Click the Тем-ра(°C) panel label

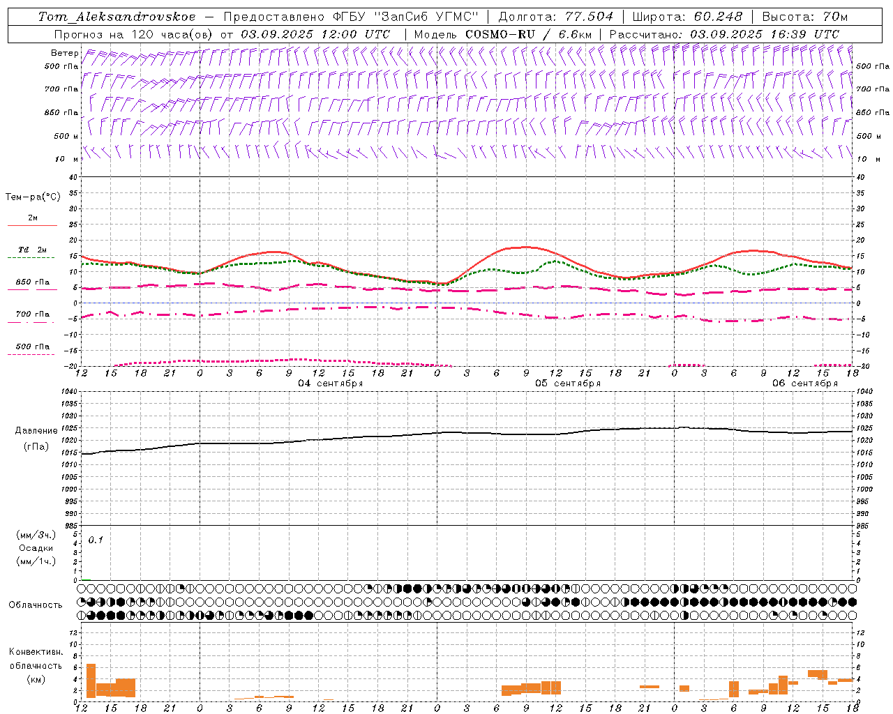[x=33, y=197]
